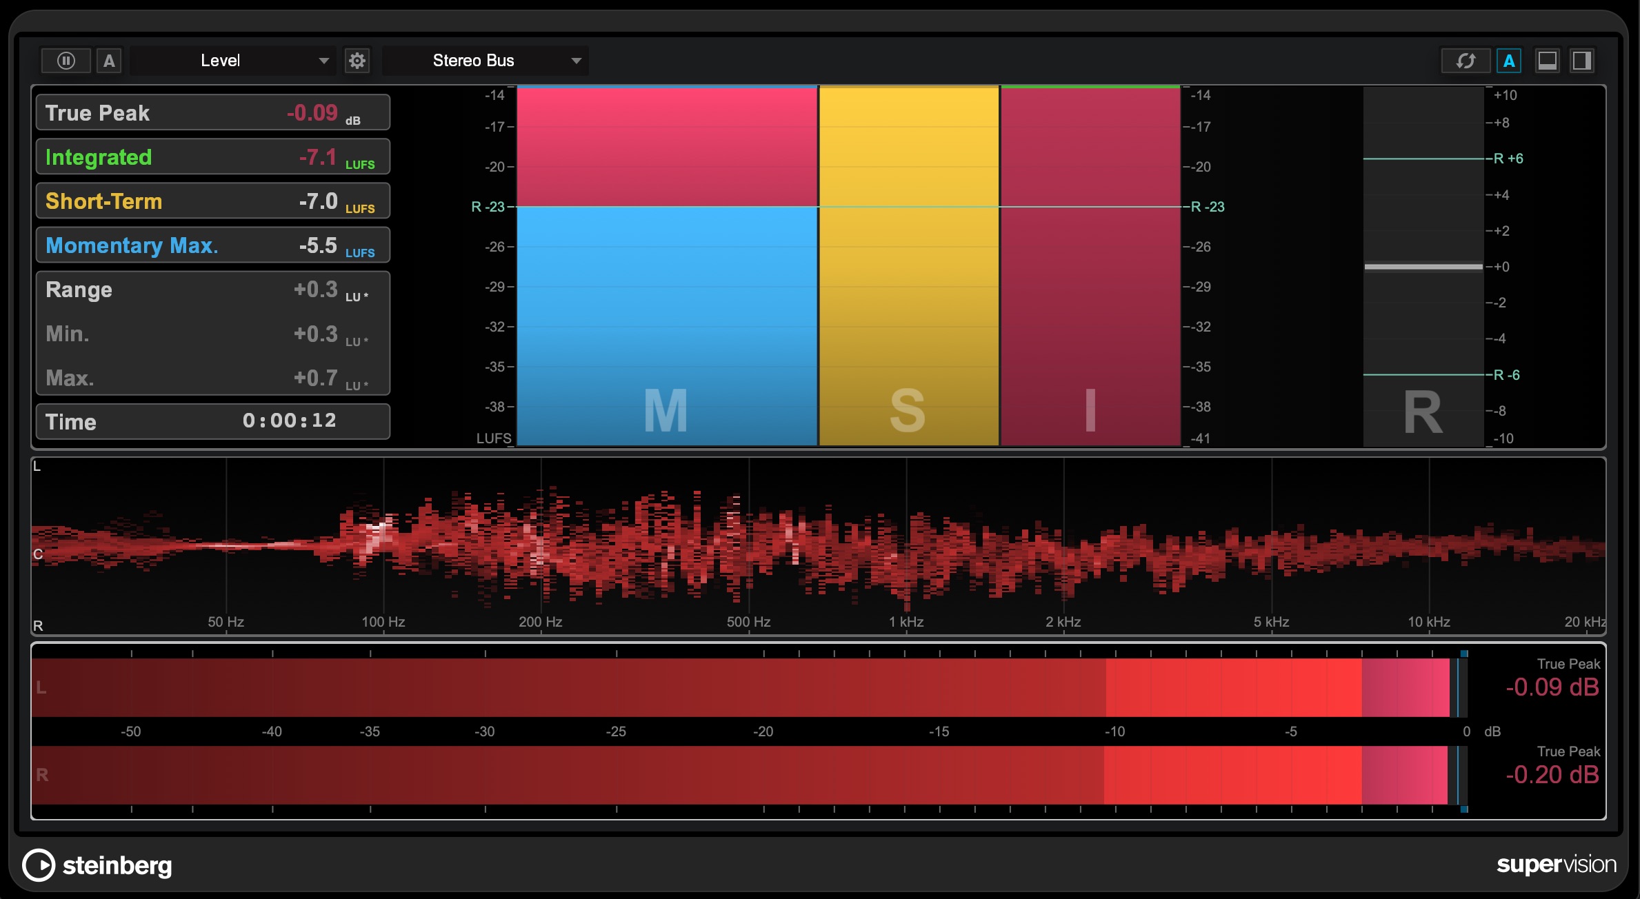Click the Integrated -7.1 LUFS readout
The height and width of the screenshot is (899, 1640).
213,156
